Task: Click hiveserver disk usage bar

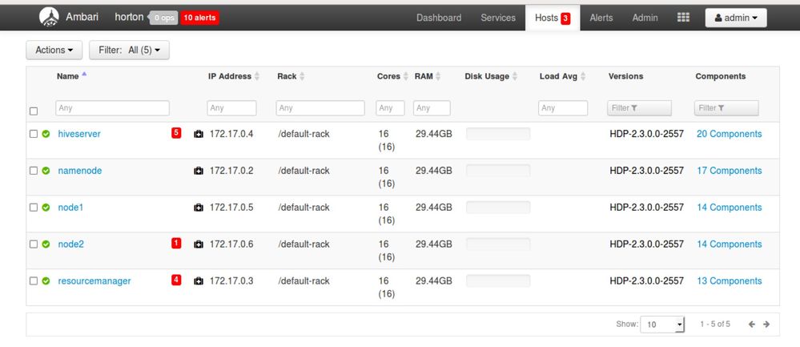Action: [x=498, y=134]
